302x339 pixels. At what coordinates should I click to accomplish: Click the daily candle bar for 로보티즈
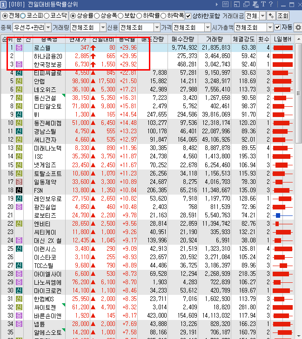click(x=282, y=215)
